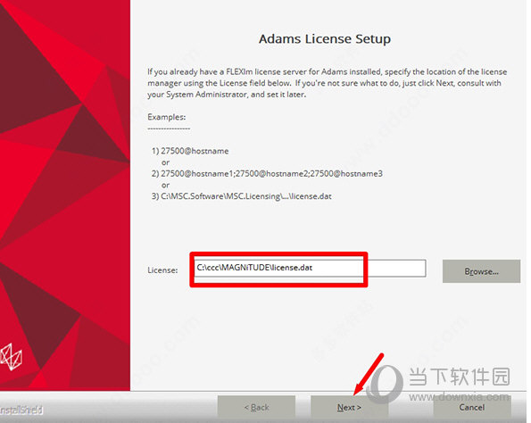Click the InstallShield label
The width and height of the screenshot is (531, 423).
21,410
